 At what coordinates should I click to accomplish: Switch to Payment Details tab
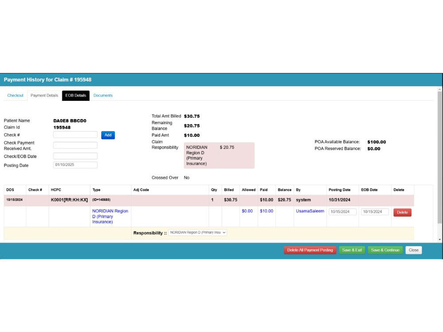coord(44,96)
